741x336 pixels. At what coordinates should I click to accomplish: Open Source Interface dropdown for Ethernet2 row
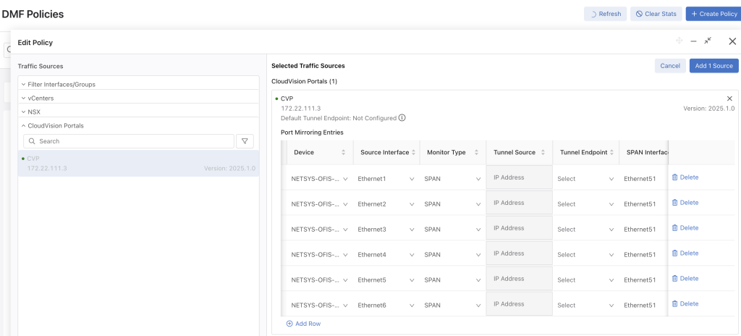click(x=386, y=204)
